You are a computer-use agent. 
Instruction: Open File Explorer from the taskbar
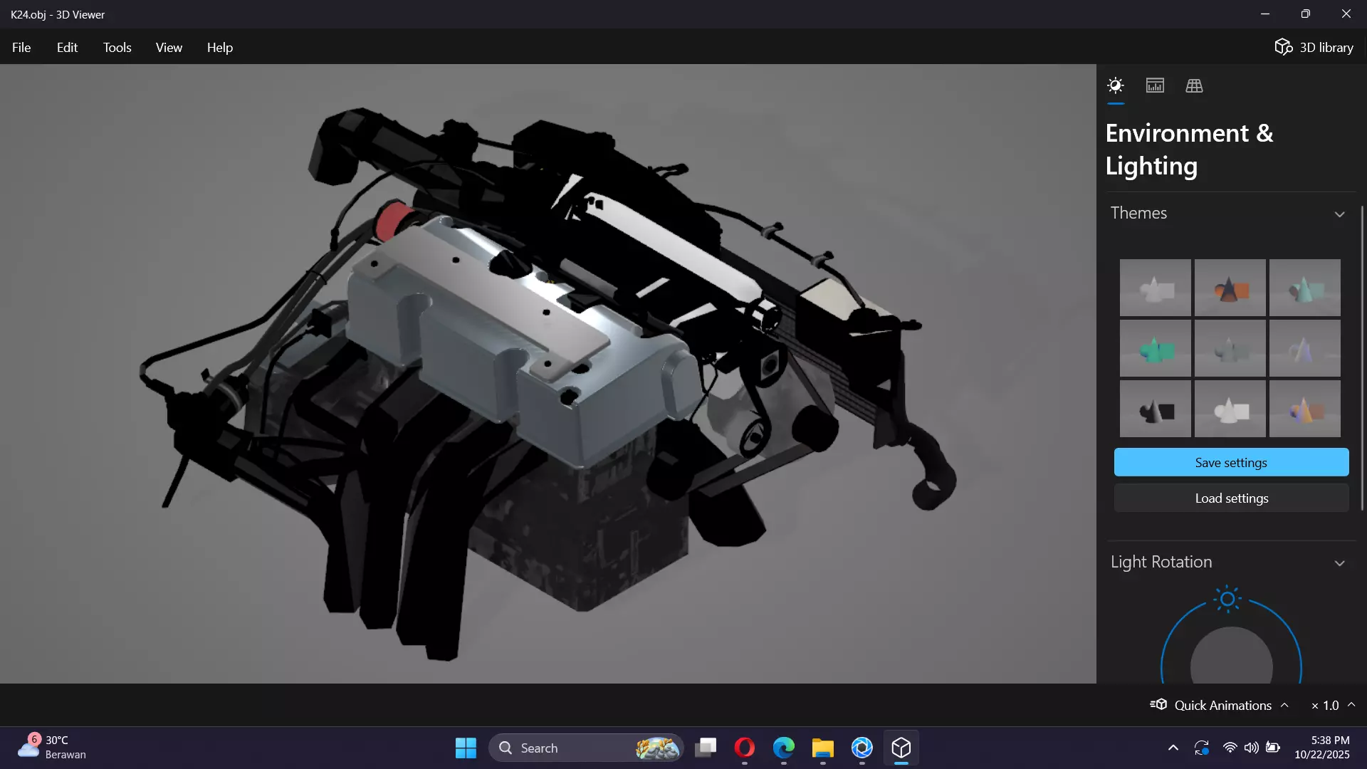click(823, 748)
